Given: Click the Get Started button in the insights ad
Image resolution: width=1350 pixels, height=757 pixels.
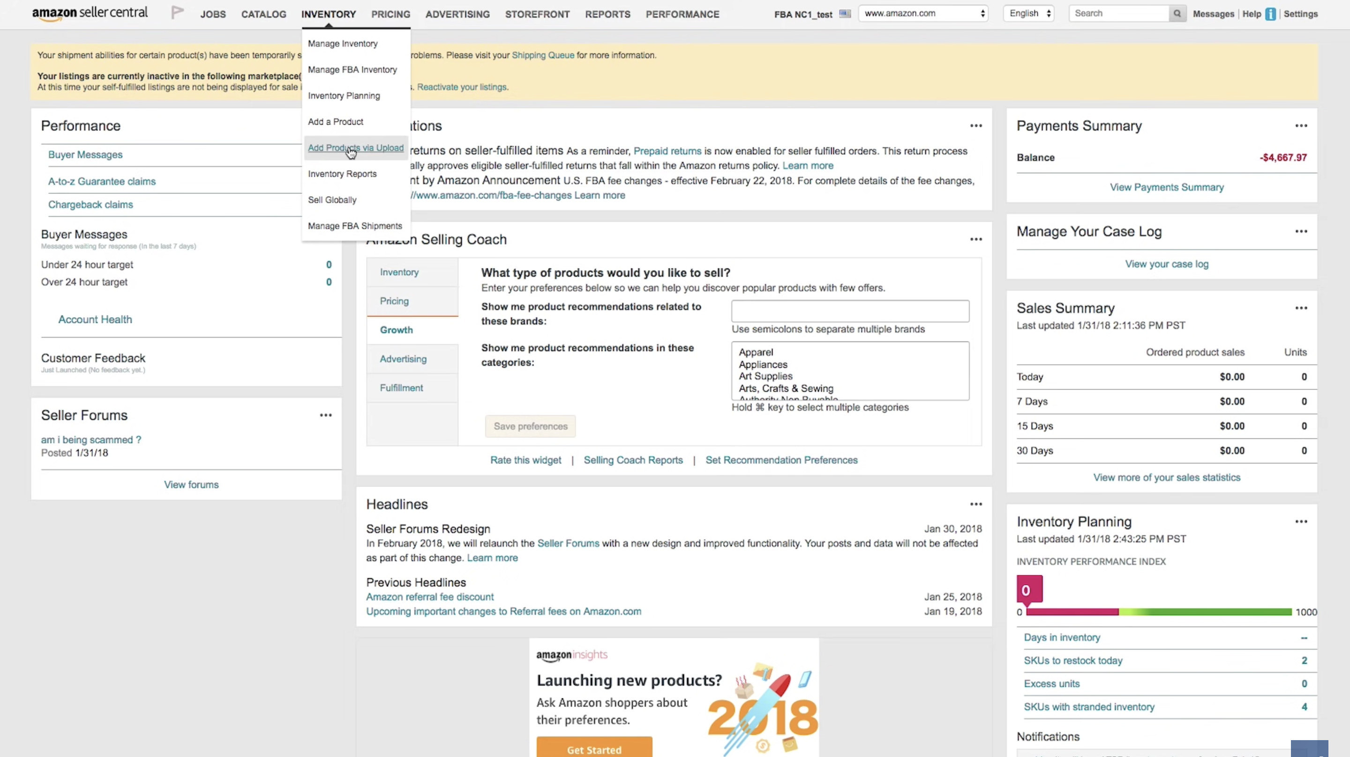Looking at the screenshot, I should 594,748.
